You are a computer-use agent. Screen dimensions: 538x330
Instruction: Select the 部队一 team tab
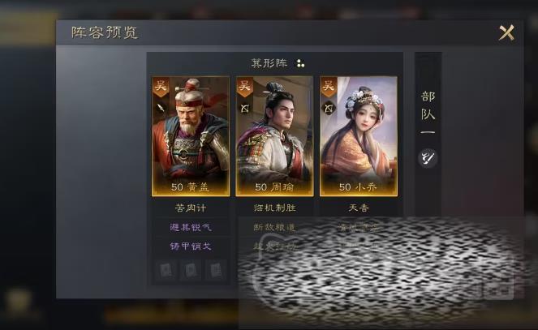tap(428, 113)
